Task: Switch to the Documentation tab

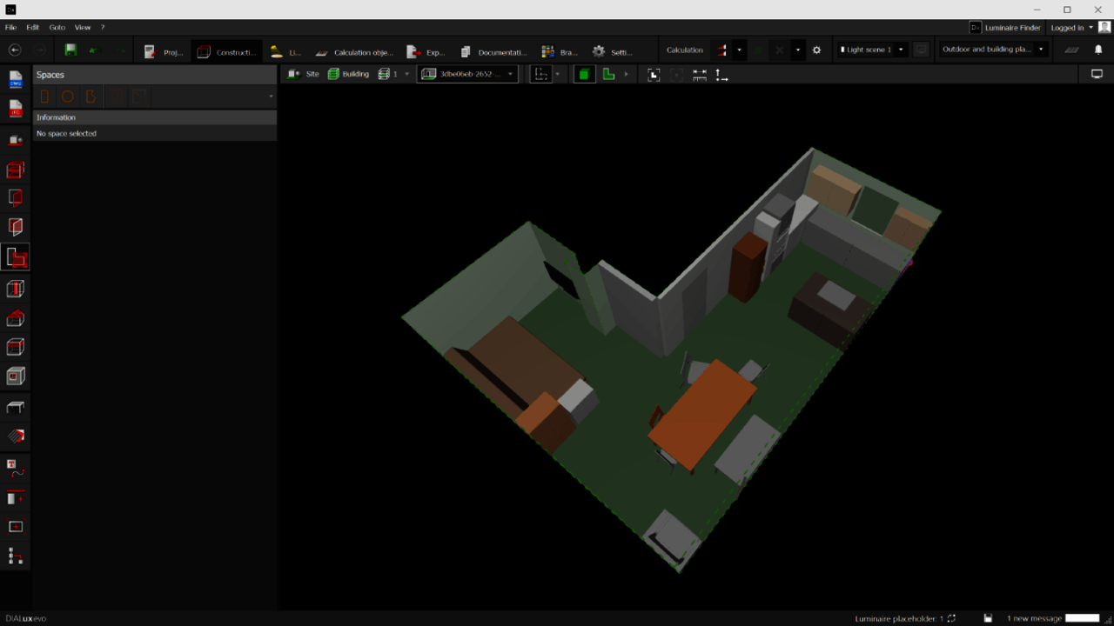Action: tap(493, 52)
